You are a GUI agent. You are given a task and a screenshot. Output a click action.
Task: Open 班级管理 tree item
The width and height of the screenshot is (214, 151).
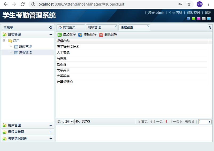[25, 47]
